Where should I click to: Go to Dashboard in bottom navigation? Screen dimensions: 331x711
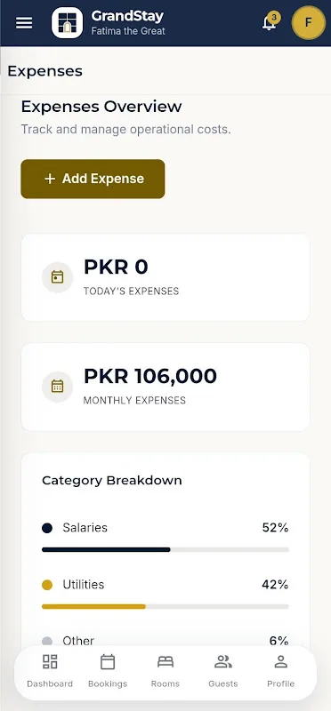point(50,671)
